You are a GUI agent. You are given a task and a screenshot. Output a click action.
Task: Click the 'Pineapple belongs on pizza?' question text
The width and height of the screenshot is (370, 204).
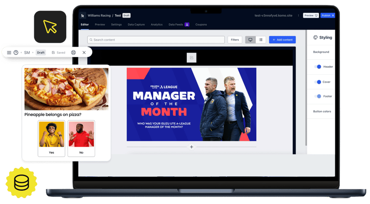(x=53, y=114)
